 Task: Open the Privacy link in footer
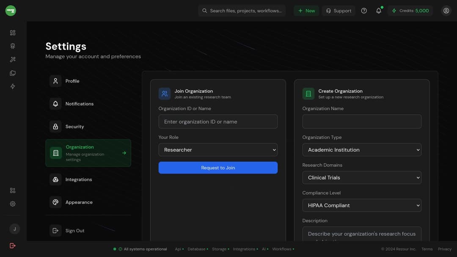tap(445, 249)
